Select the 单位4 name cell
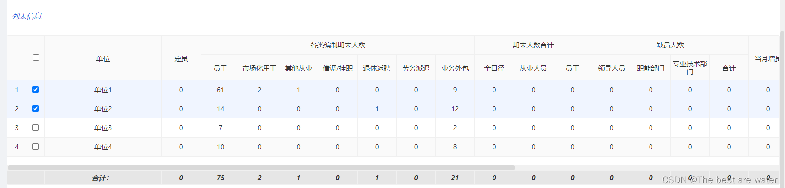This screenshot has height=188, width=785. (103, 147)
